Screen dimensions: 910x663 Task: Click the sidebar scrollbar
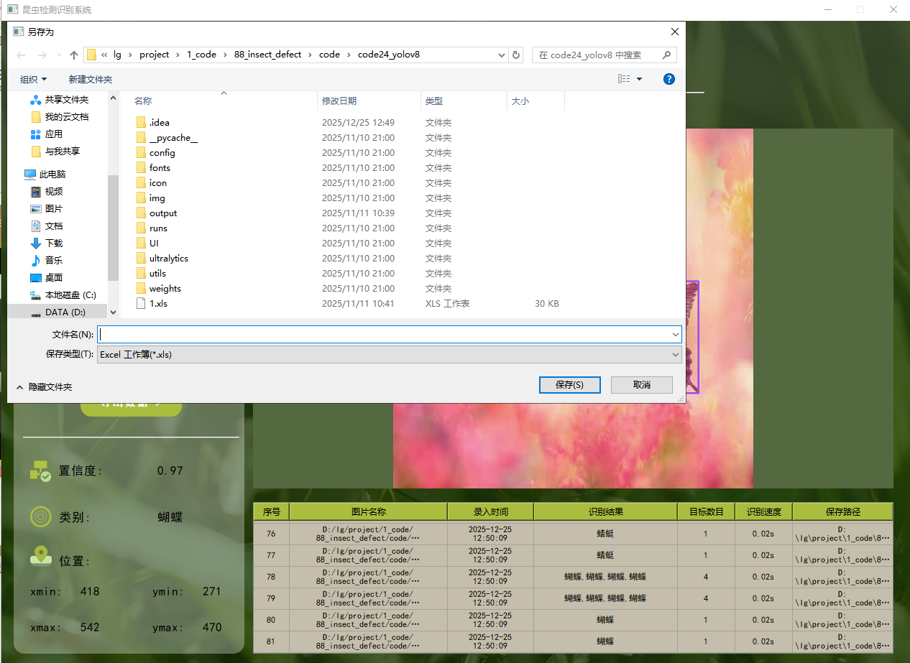(113, 228)
